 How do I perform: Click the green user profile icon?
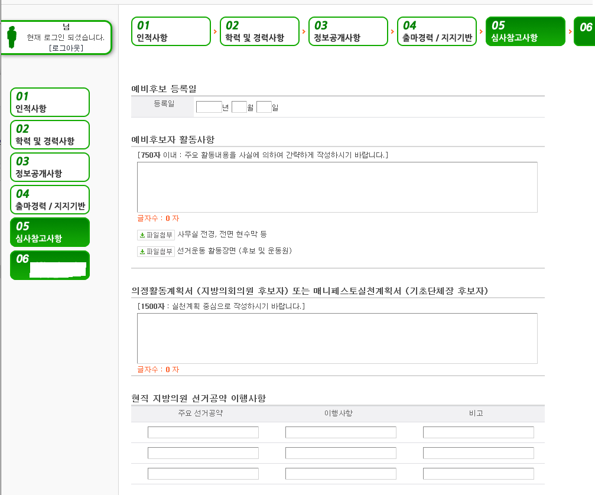[11, 37]
